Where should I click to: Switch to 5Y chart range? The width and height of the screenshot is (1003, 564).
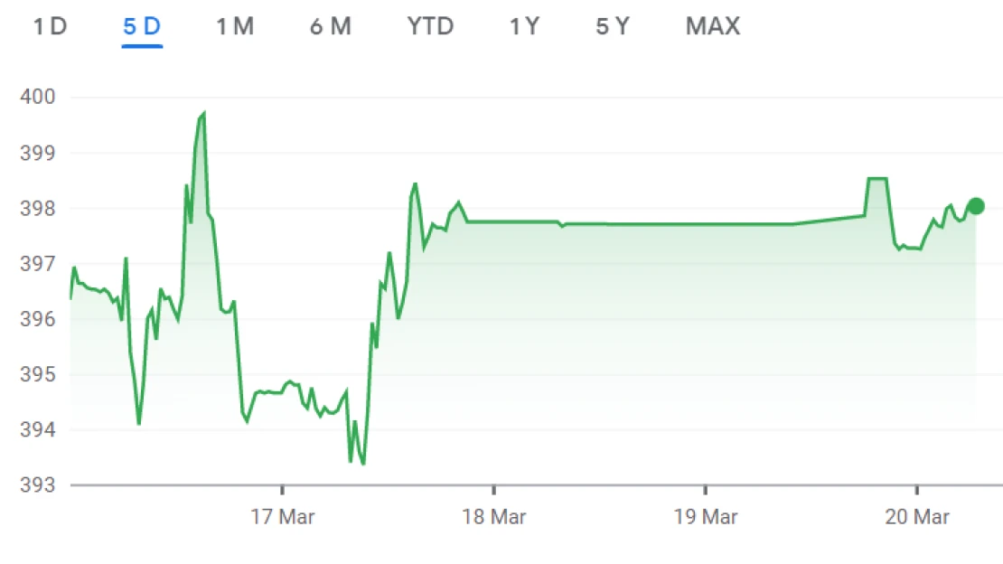[613, 26]
